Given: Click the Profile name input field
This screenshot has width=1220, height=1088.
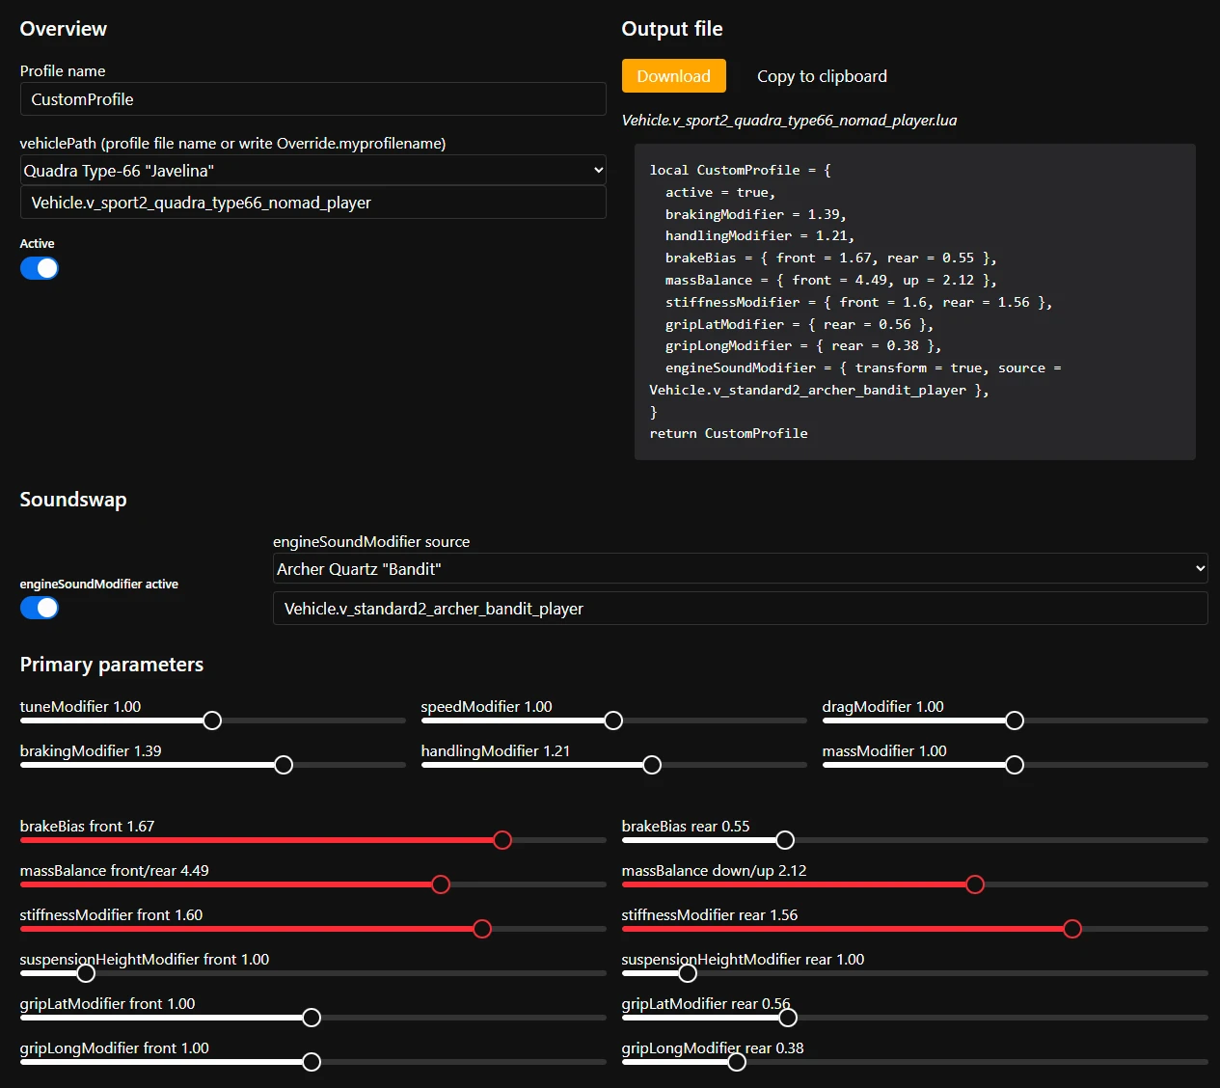Looking at the screenshot, I should tap(313, 99).
